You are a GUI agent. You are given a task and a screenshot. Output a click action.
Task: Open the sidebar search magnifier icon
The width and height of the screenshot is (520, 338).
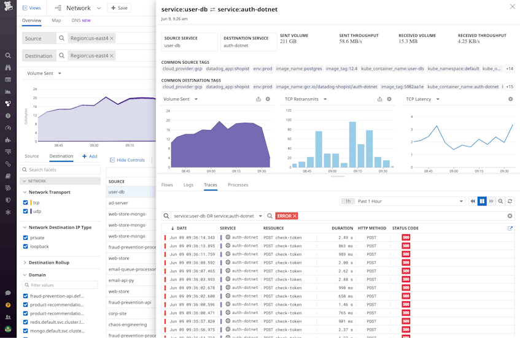8,55
